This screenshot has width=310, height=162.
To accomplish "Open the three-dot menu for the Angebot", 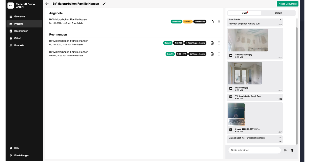I will (219, 22).
